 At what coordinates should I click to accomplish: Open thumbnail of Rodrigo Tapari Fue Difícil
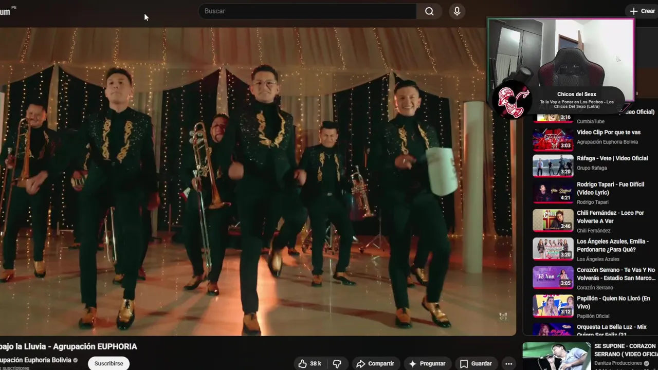pyautogui.click(x=553, y=192)
